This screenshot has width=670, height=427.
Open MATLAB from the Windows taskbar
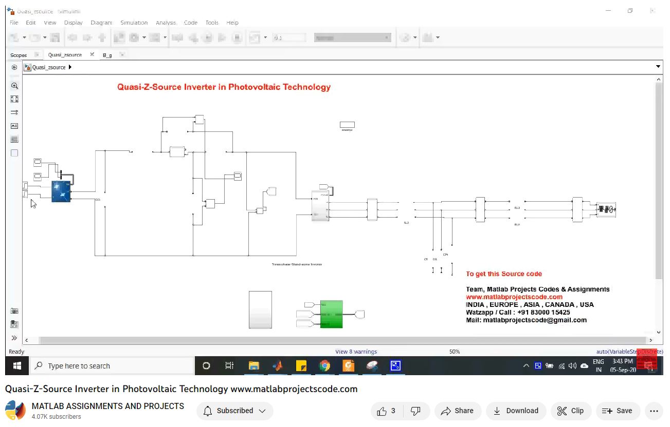pos(278,366)
